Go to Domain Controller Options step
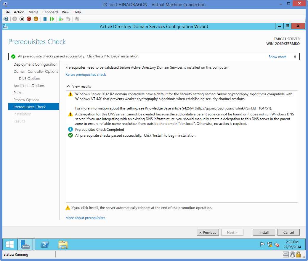The width and height of the screenshot is (308, 261). [x=36, y=71]
